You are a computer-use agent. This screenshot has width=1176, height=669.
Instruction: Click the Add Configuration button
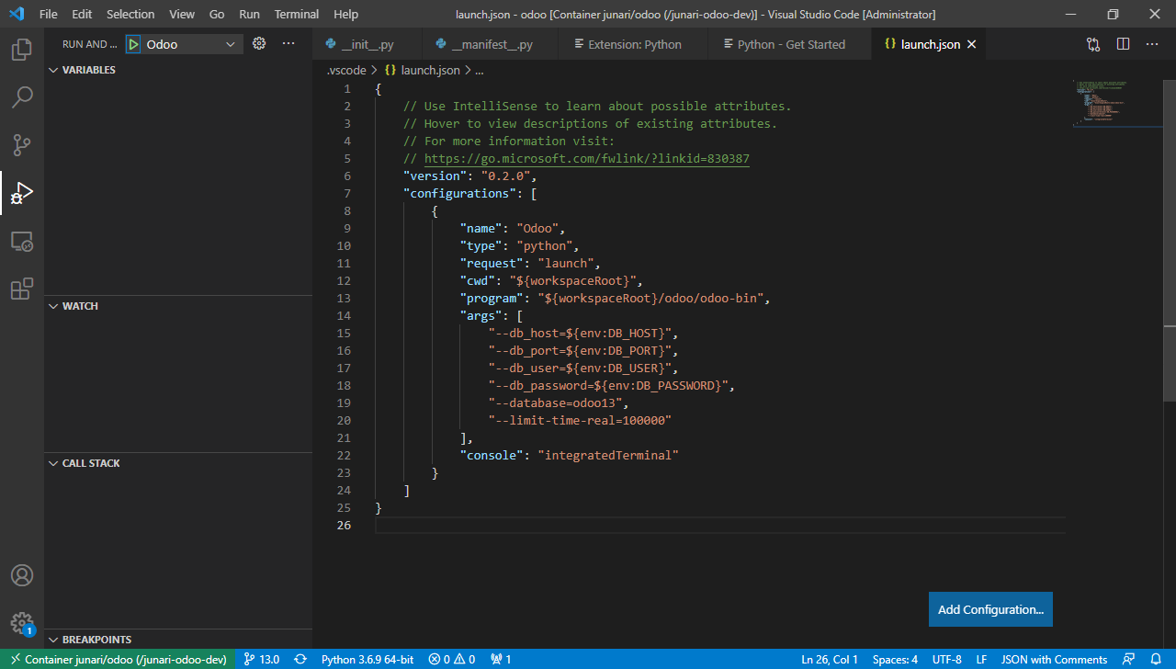[x=990, y=609]
